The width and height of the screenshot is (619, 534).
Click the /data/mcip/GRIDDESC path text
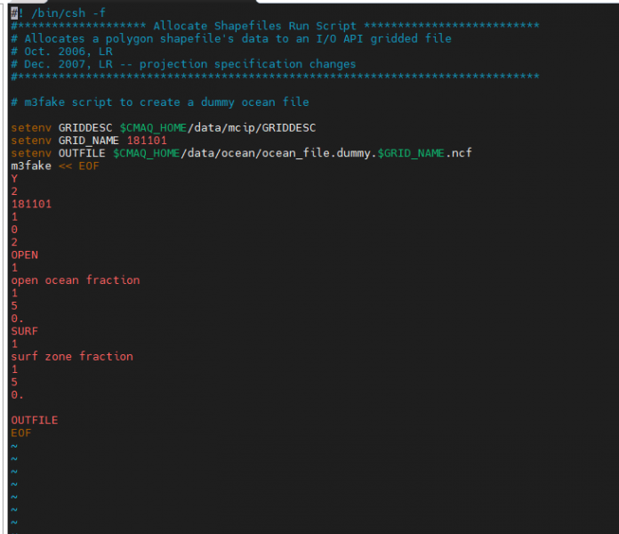(x=248, y=128)
